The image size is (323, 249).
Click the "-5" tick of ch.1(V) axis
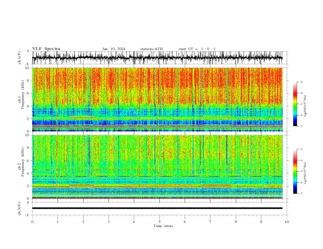pyautogui.click(x=27, y=64)
